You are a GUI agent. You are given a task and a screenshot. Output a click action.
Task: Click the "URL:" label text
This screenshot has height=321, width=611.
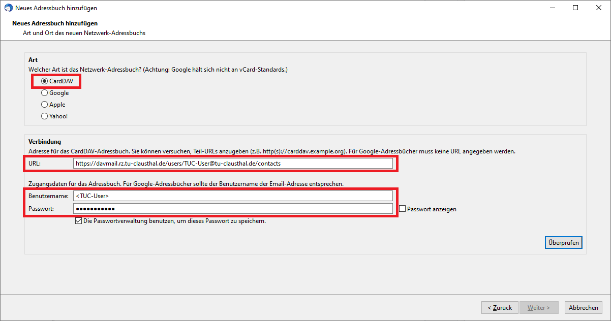[x=35, y=164]
